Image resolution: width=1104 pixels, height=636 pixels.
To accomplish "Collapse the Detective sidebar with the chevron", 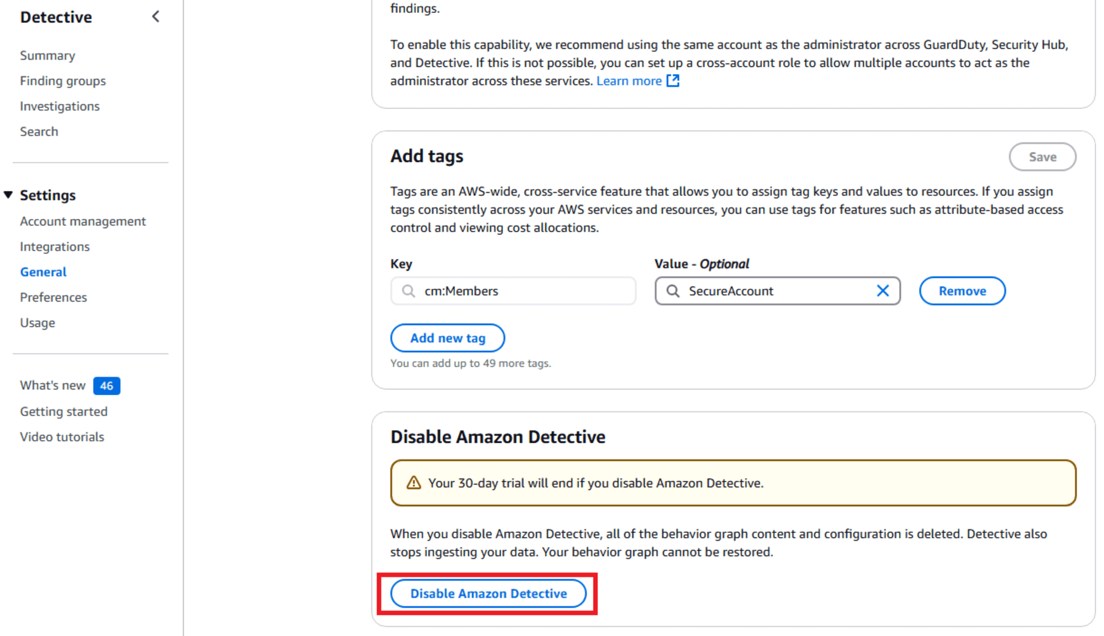I will click(x=156, y=17).
